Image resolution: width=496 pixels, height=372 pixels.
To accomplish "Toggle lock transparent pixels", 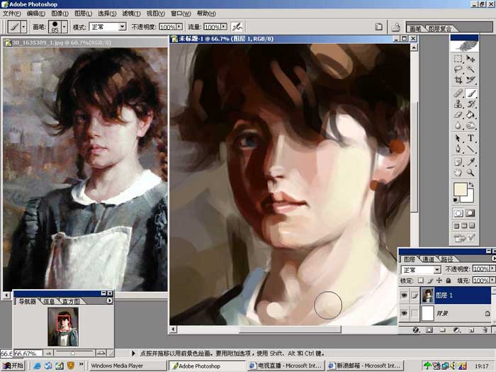I will pyautogui.click(x=420, y=281).
